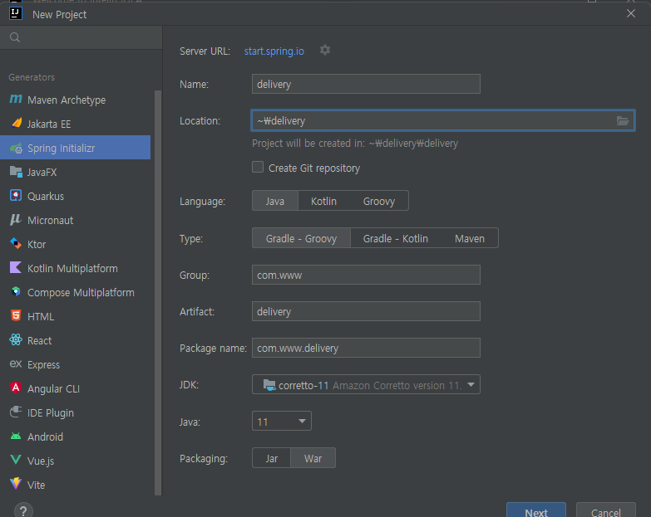
Task: Select HTML generator label
Action: 41,316
